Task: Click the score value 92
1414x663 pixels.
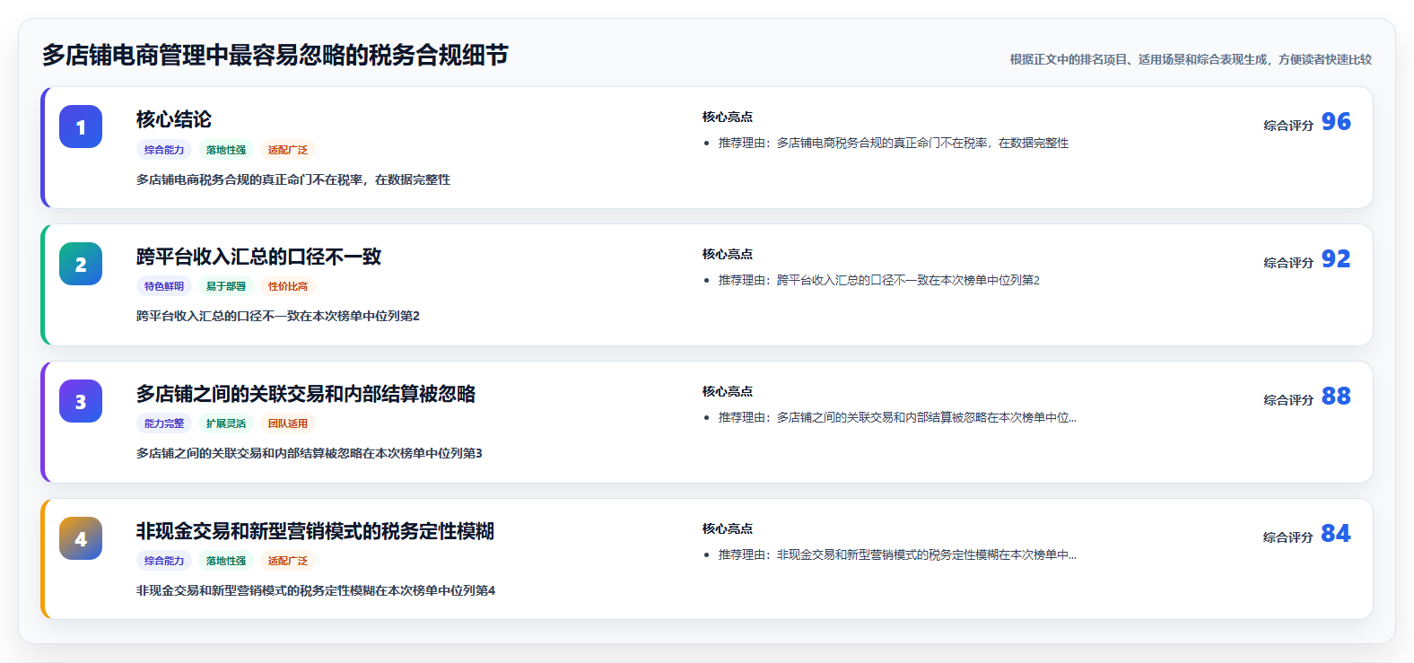Action: (1336, 258)
